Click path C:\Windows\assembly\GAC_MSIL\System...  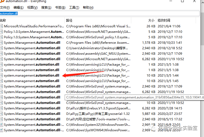pyautogui.click(x=98, y=54)
